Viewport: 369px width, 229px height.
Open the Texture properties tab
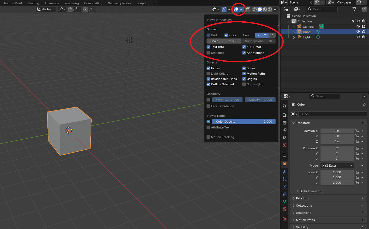pos(285,219)
